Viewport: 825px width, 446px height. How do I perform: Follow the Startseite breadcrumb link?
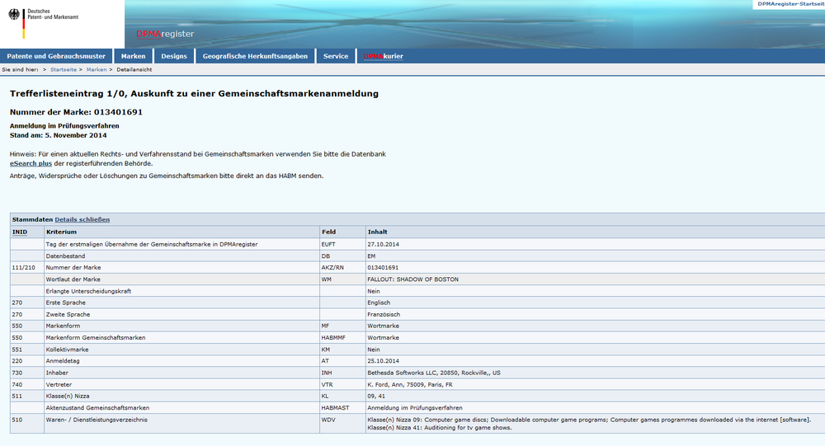click(64, 69)
